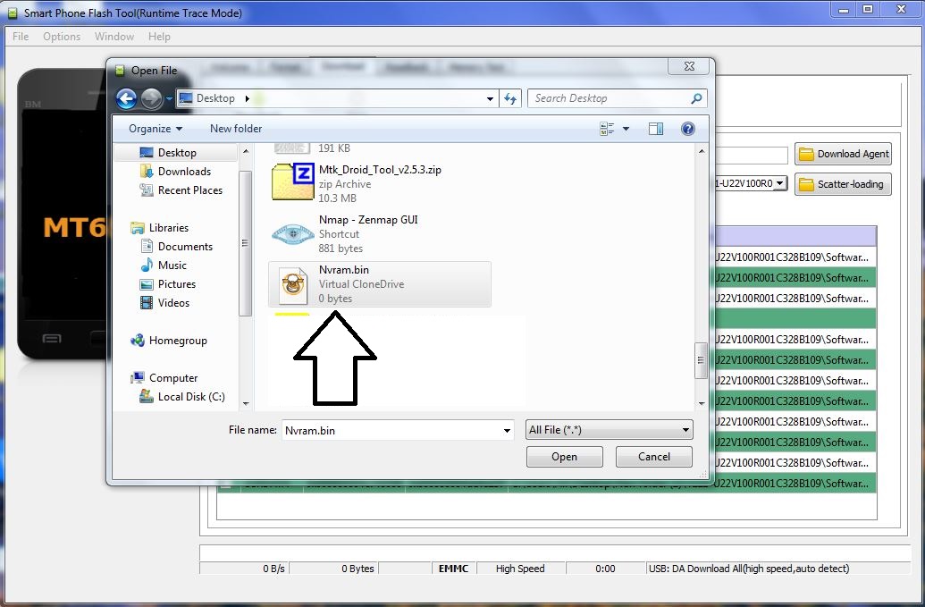The height and width of the screenshot is (607, 925).
Task: Go back in the Open File dialog
Action: coord(126,98)
